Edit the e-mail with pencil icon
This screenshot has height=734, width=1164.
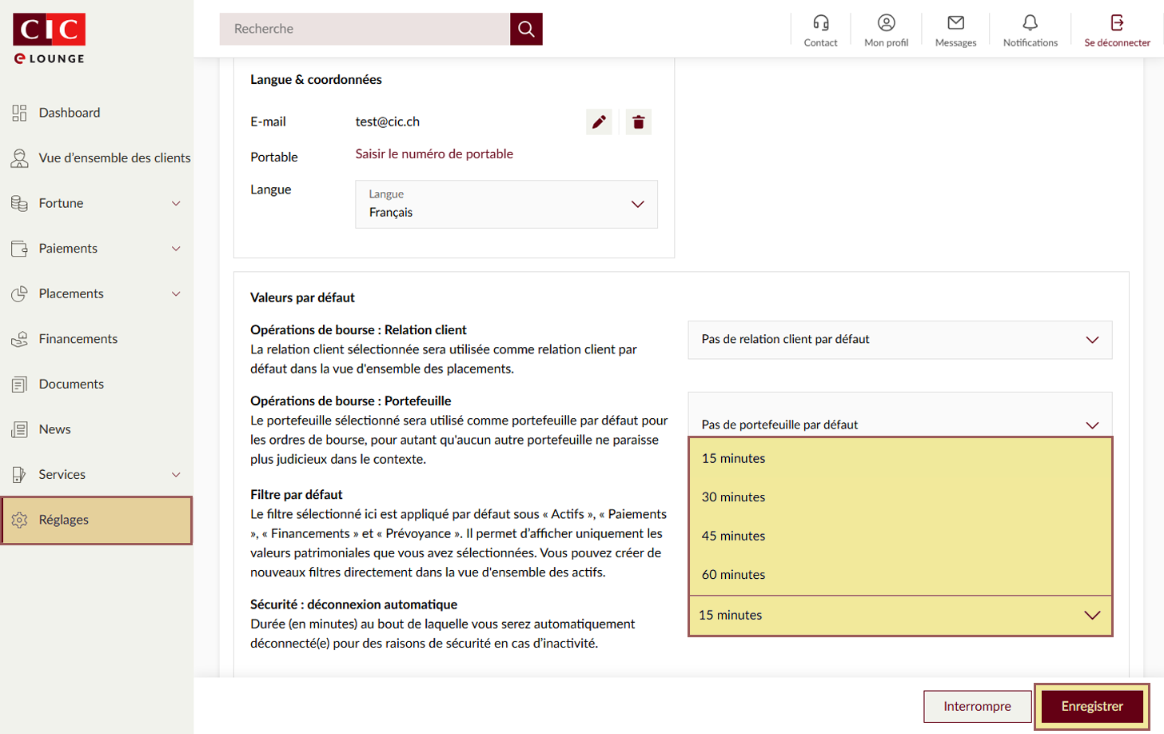click(x=599, y=122)
